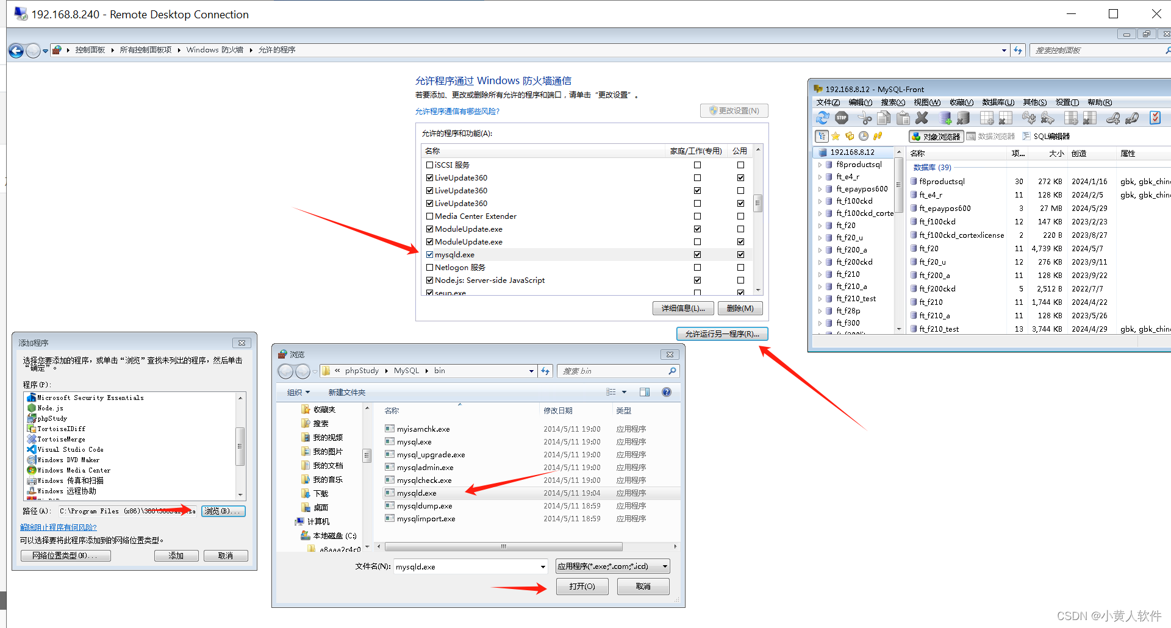The height and width of the screenshot is (628, 1171).
Task: Open the 组织 dropdown in Browse dialog
Action: tap(299, 392)
